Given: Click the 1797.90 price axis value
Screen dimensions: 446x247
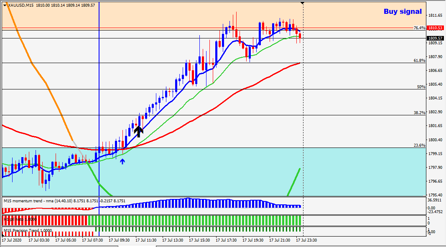Looking at the screenshot, I should click(x=435, y=167).
